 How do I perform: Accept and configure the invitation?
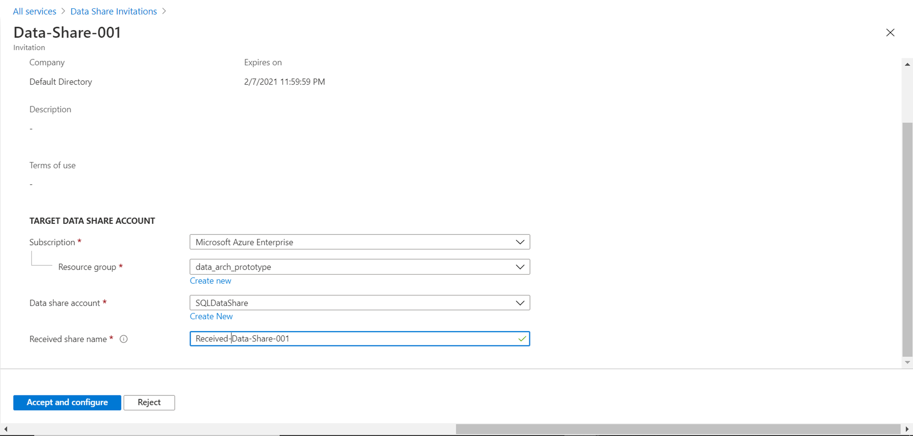point(67,402)
